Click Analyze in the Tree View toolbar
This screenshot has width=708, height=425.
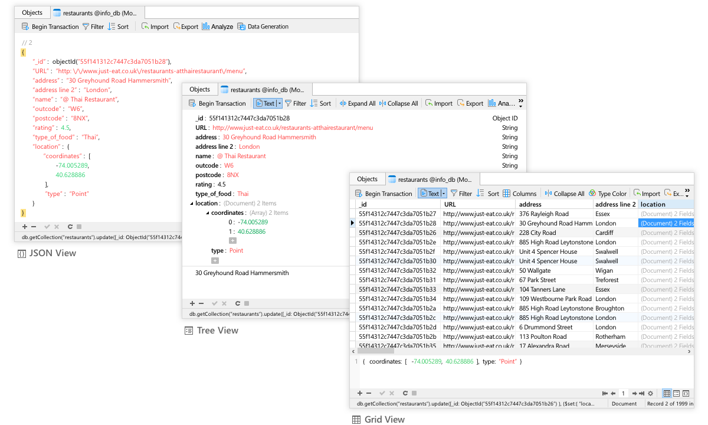point(501,103)
